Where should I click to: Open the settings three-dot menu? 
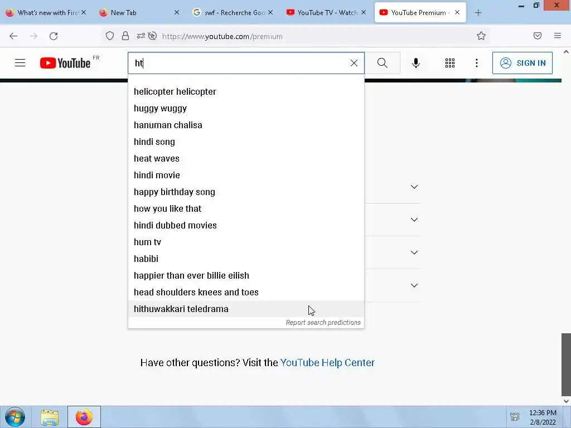[x=477, y=63]
